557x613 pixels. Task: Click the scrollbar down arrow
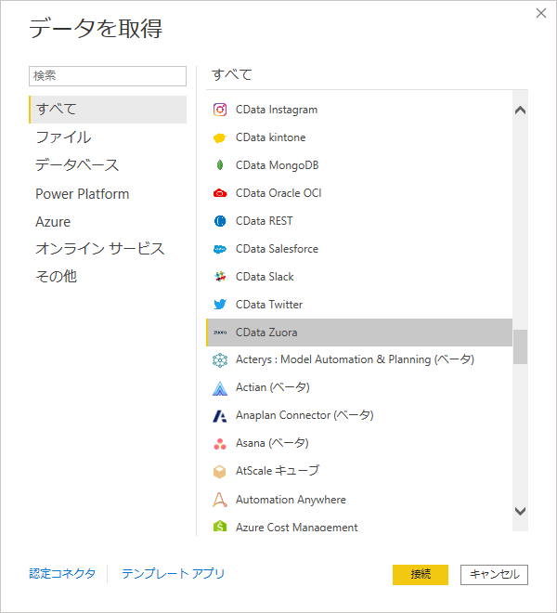pyautogui.click(x=520, y=511)
